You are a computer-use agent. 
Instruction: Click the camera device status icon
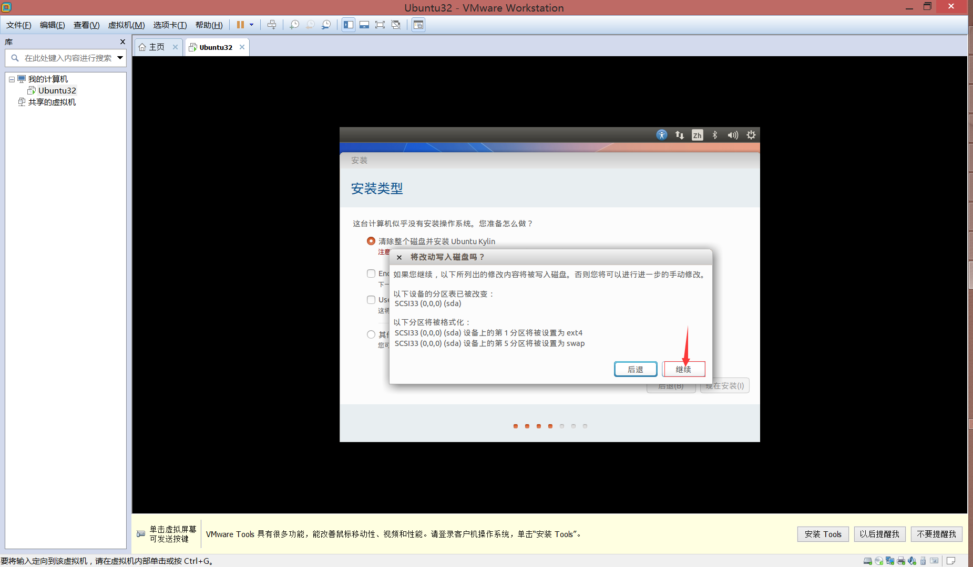click(x=934, y=561)
